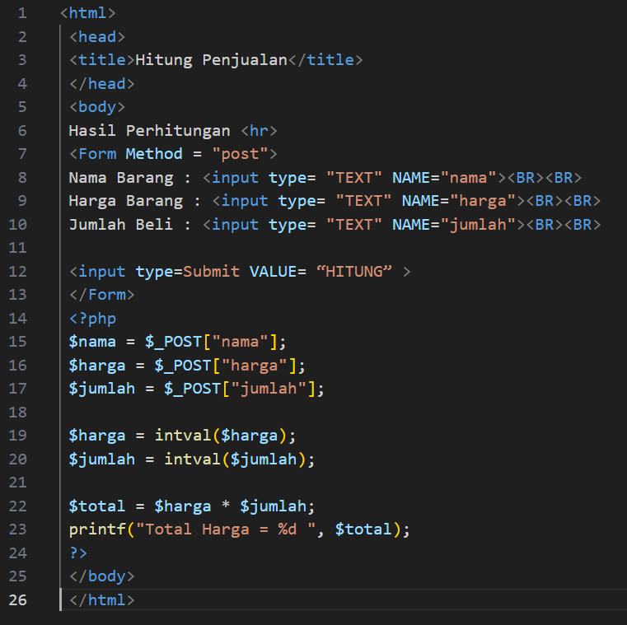Place cursor in "Hitung Penjualan" title text
Screen dimensions: 627x625
coord(210,60)
